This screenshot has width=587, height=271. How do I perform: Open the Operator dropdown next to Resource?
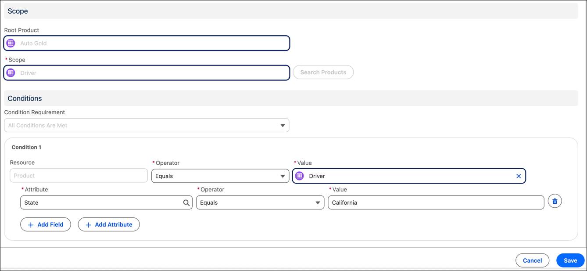pyautogui.click(x=283, y=176)
